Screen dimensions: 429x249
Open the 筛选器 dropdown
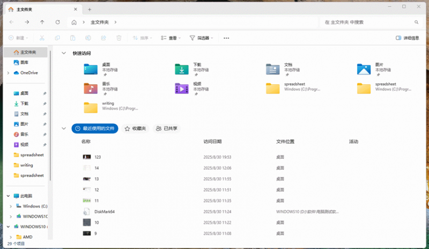[202, 38]
